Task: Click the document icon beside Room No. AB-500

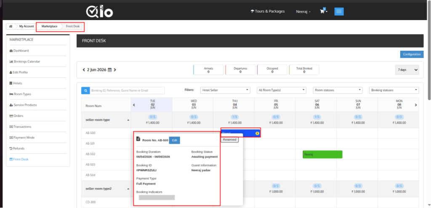Action: tap(138, 139)
